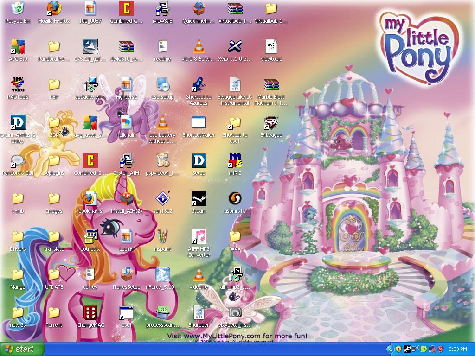Open the readme text file

162,47
